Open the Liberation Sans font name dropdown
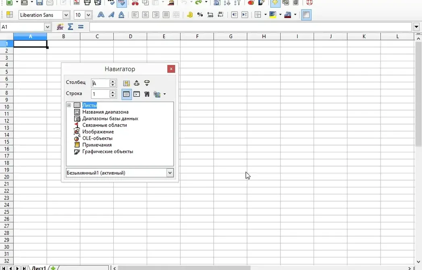422x270 pixels. (66, 15)
